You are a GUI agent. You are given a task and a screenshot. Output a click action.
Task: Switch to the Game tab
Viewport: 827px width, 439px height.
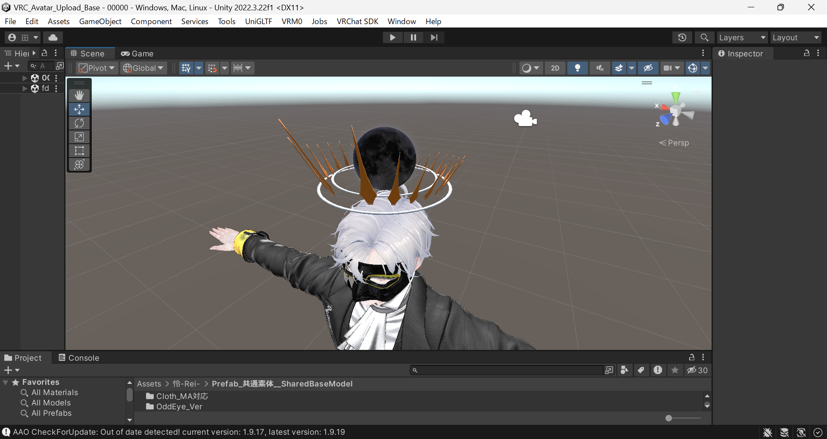click(x=137, y=53)
